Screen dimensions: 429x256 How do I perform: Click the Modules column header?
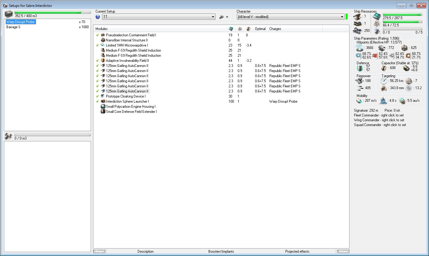coord(160,29)
